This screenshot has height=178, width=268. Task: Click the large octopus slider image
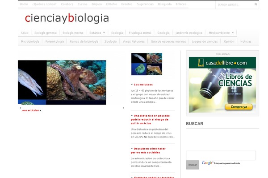tap(62, 82)
